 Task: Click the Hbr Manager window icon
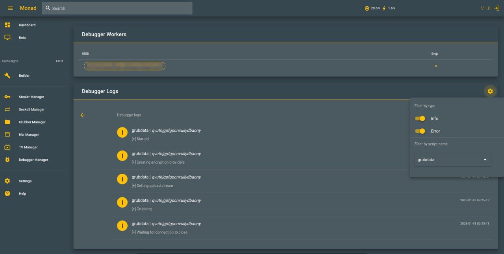pyautogui.click(x=7, y=134)
